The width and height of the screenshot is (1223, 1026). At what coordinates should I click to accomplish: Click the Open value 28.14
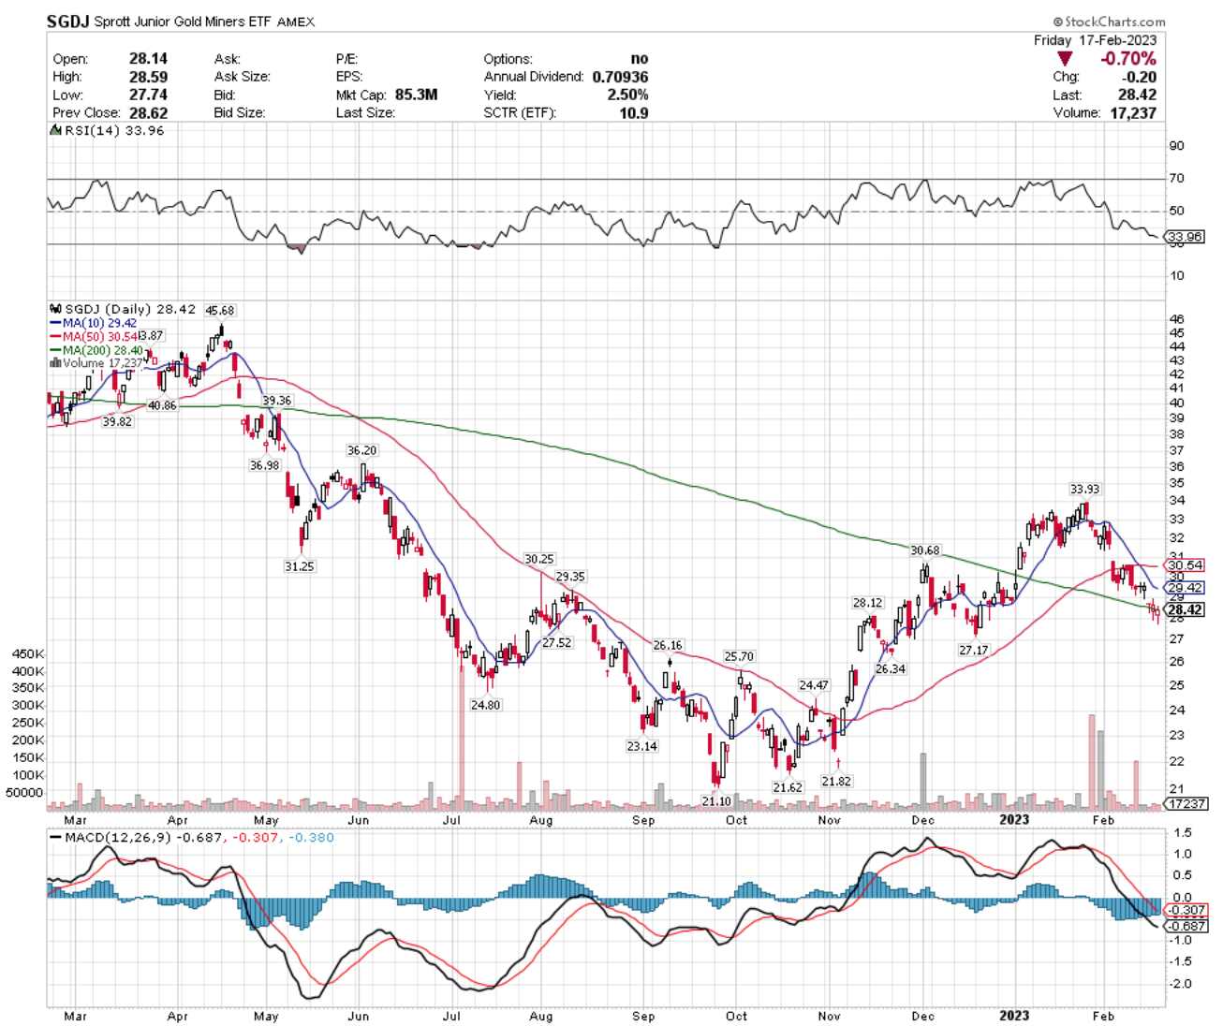[148, 59]
